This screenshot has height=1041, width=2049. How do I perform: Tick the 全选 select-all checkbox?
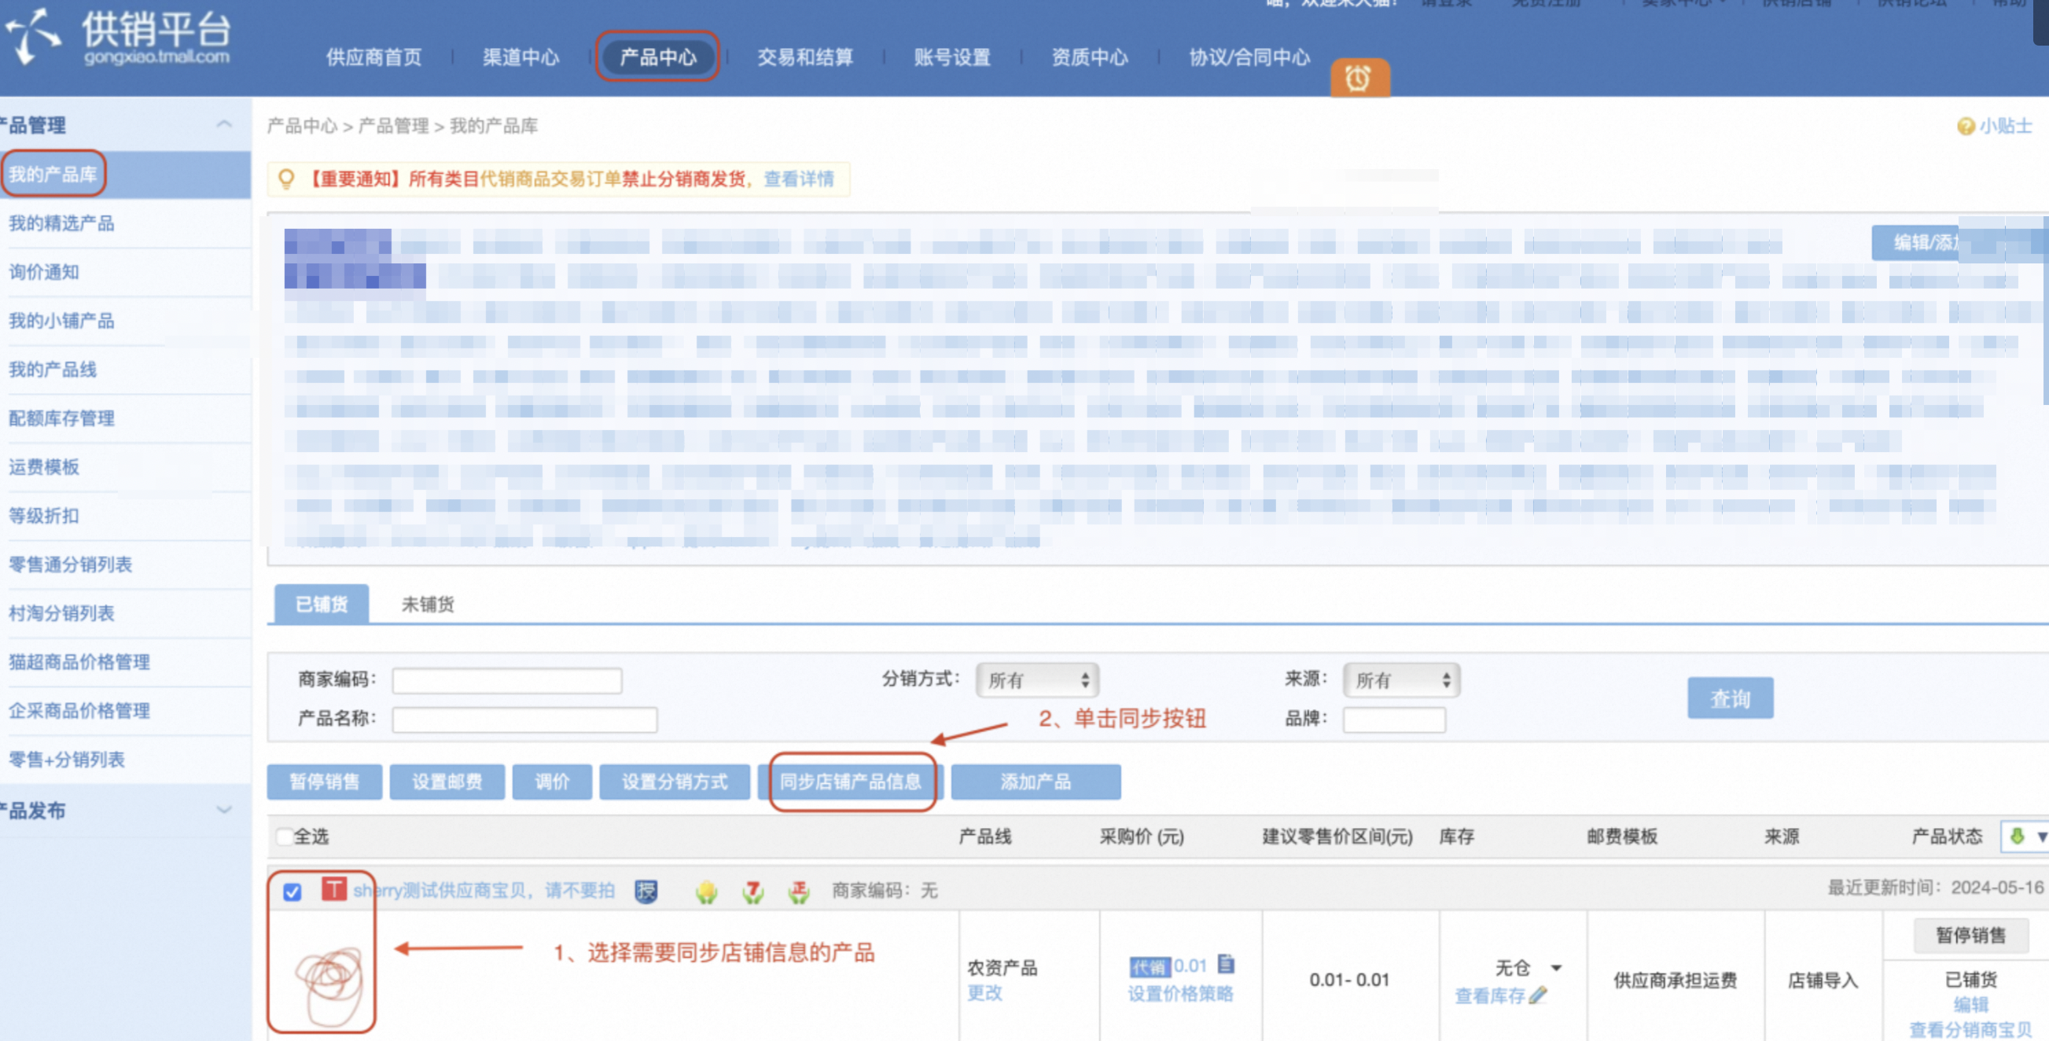coord(283,837)
